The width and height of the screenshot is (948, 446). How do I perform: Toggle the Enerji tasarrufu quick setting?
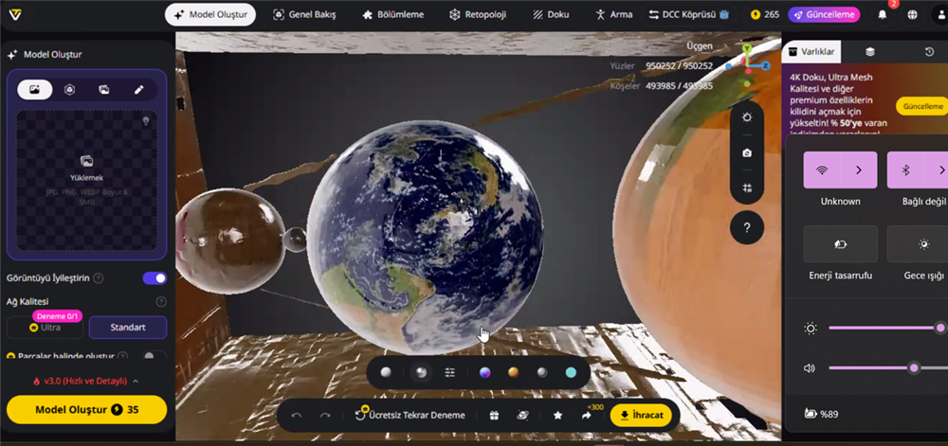840,244
